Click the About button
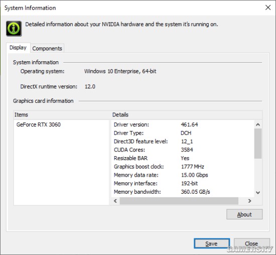The width and height of the screenshot is (276, 255). tap(244, 214)
